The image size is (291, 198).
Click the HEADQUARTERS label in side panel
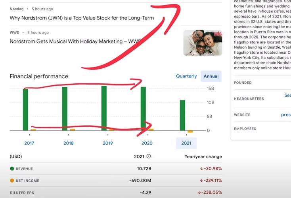pos(249,99)
